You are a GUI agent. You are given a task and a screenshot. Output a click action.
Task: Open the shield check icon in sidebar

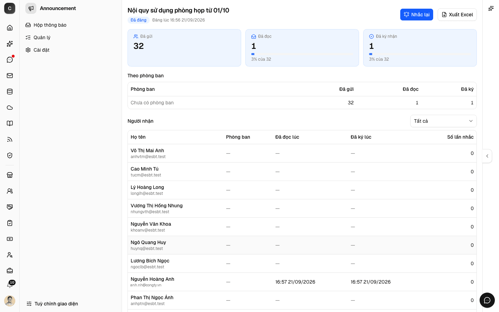10,155
